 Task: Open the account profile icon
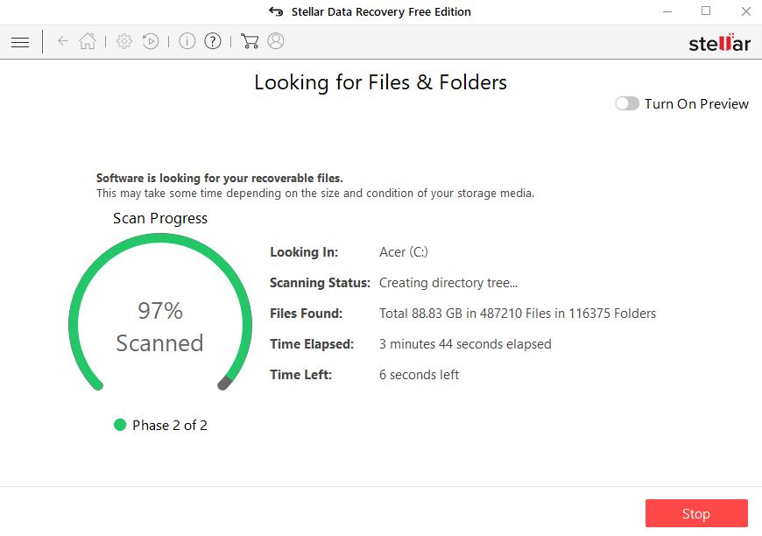click(x=276, y=40)
